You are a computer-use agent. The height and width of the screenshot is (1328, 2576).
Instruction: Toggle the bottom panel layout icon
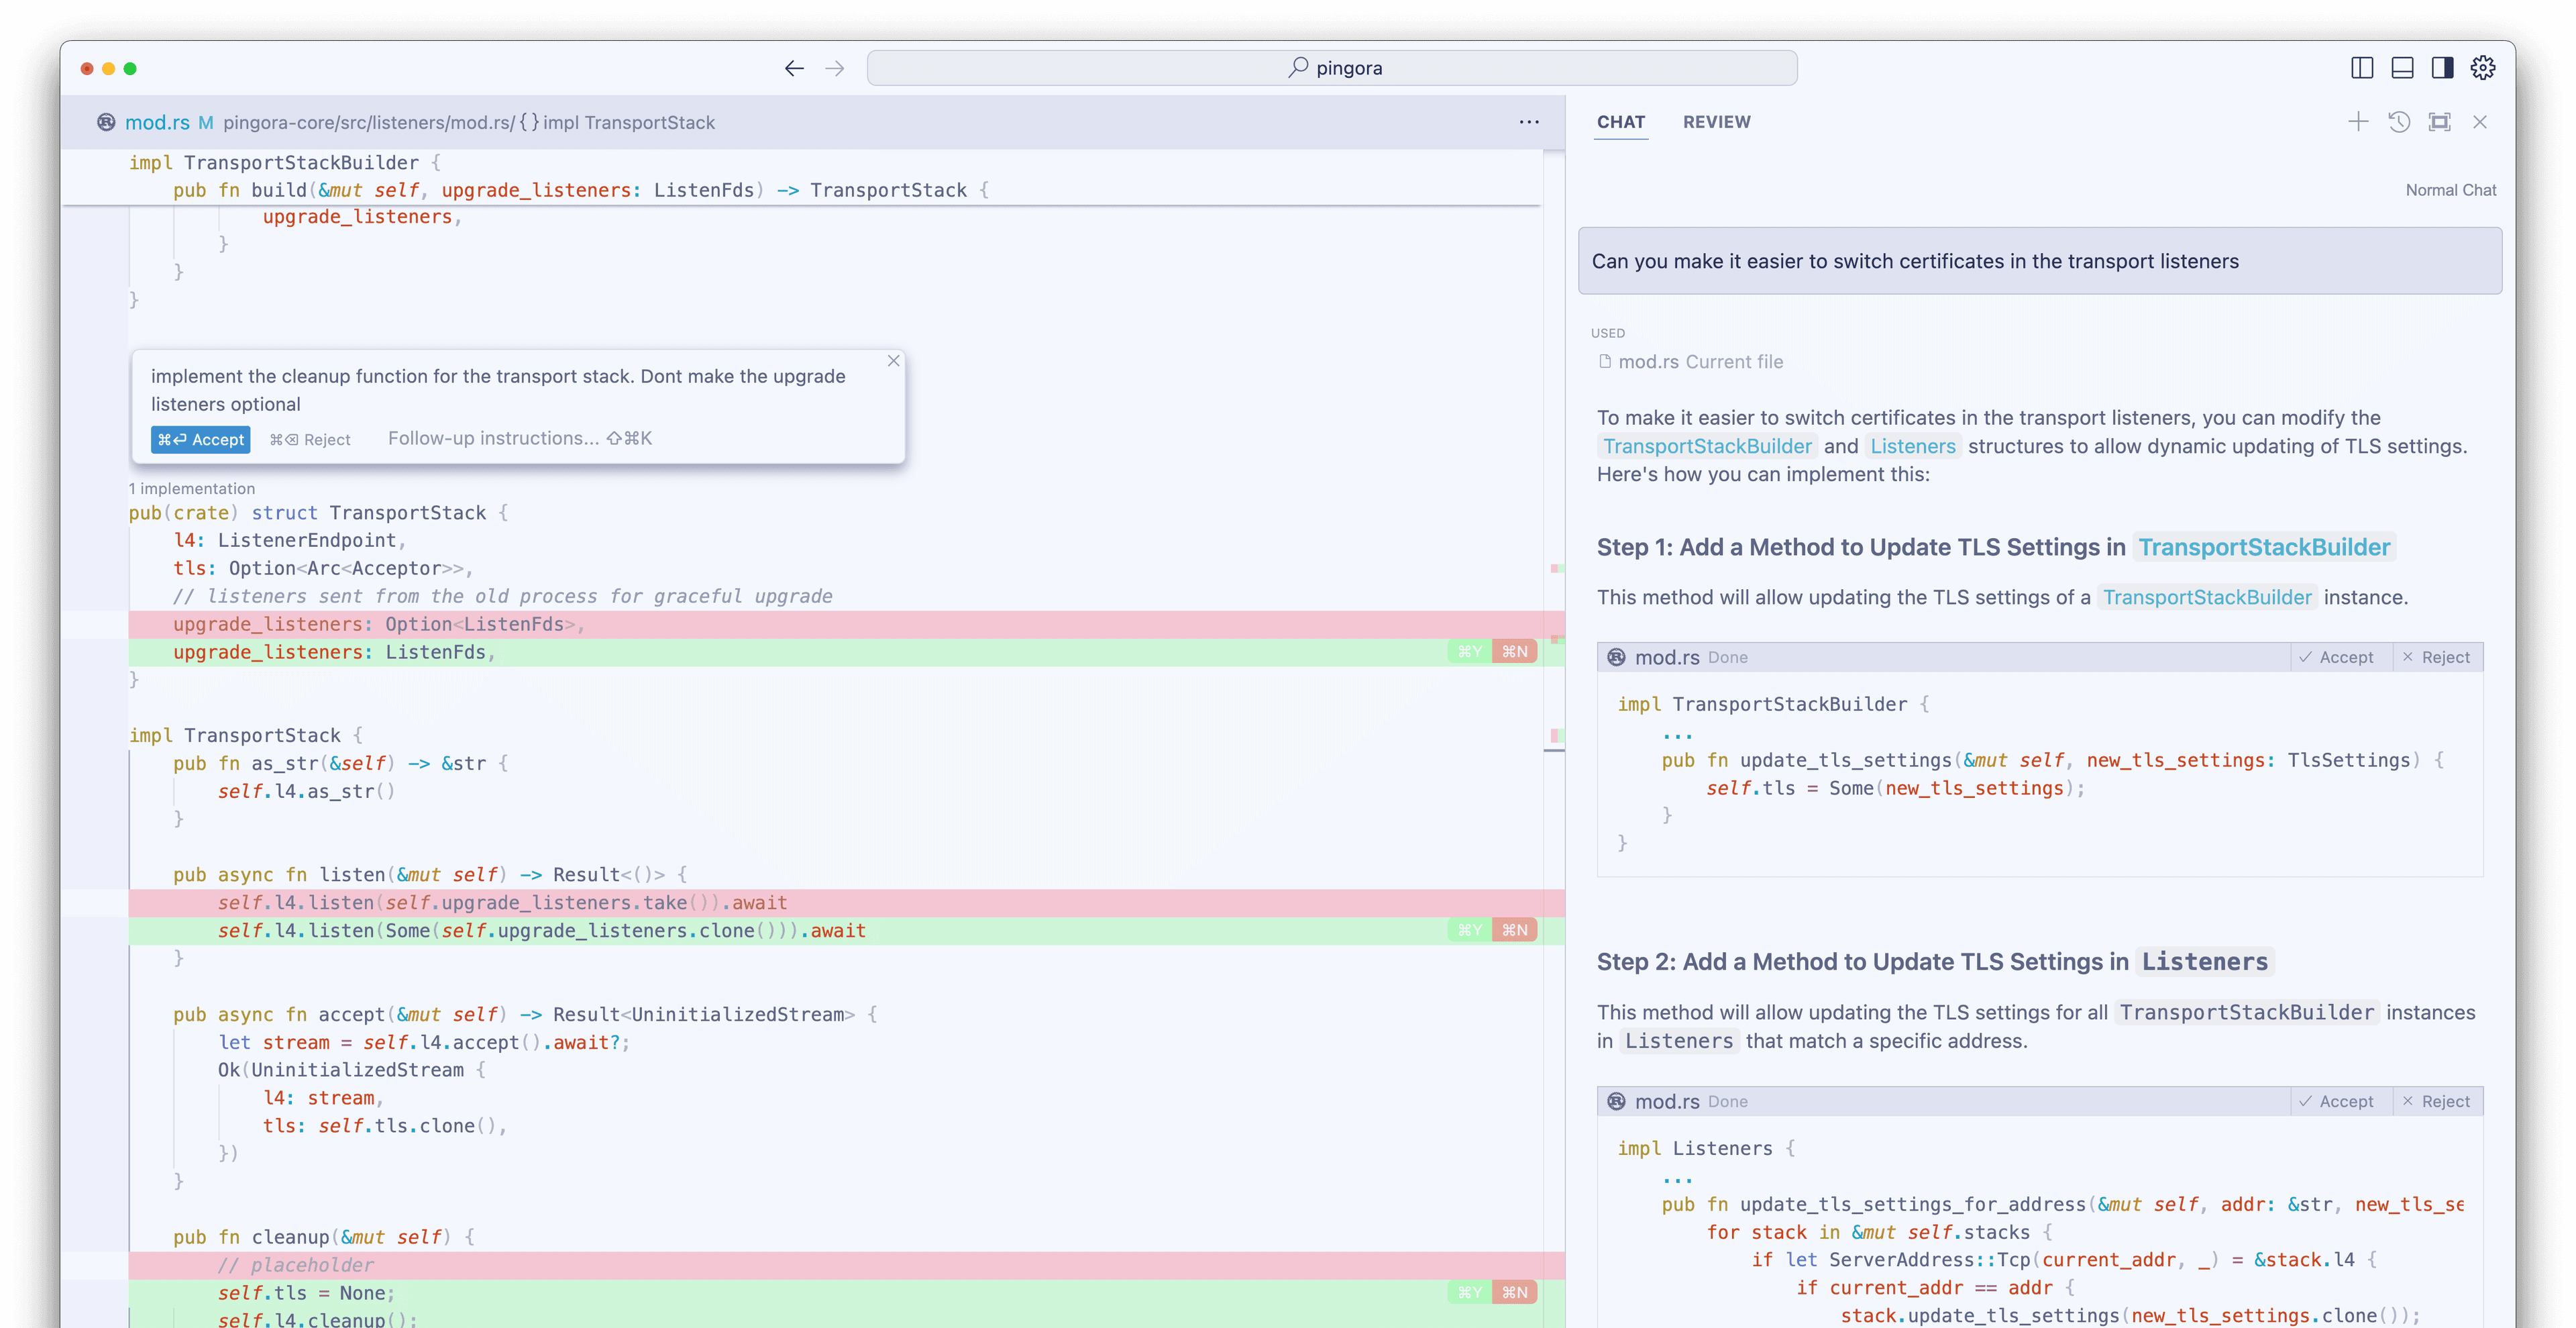[2402, 68]
